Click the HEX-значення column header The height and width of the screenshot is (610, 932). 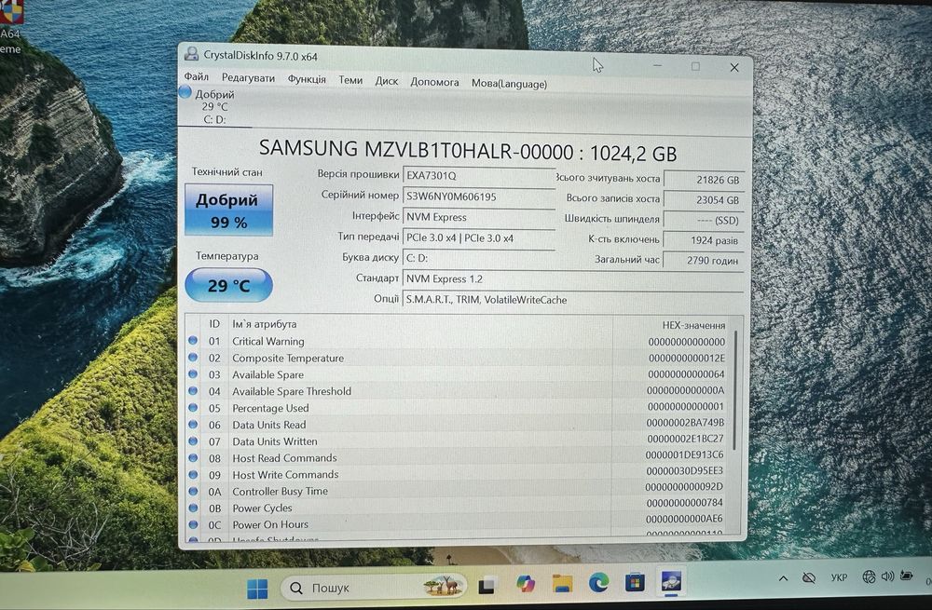click(x=693, y=325)
